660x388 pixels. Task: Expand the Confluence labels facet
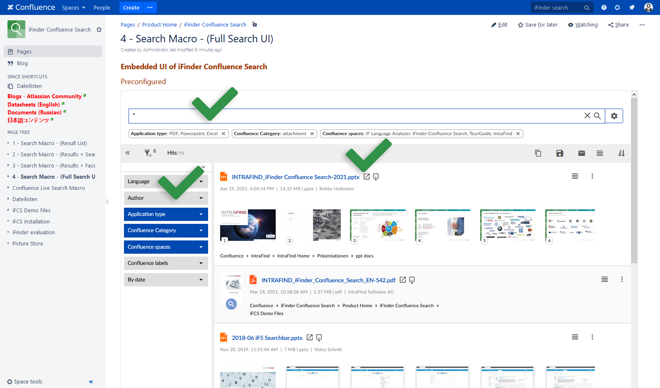[x=166, y=263]
